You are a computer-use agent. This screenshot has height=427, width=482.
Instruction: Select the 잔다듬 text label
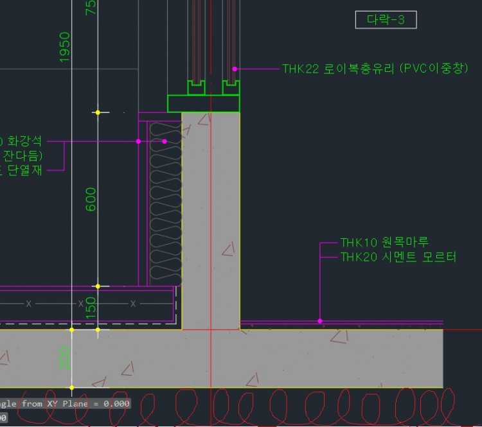[26, 155]
